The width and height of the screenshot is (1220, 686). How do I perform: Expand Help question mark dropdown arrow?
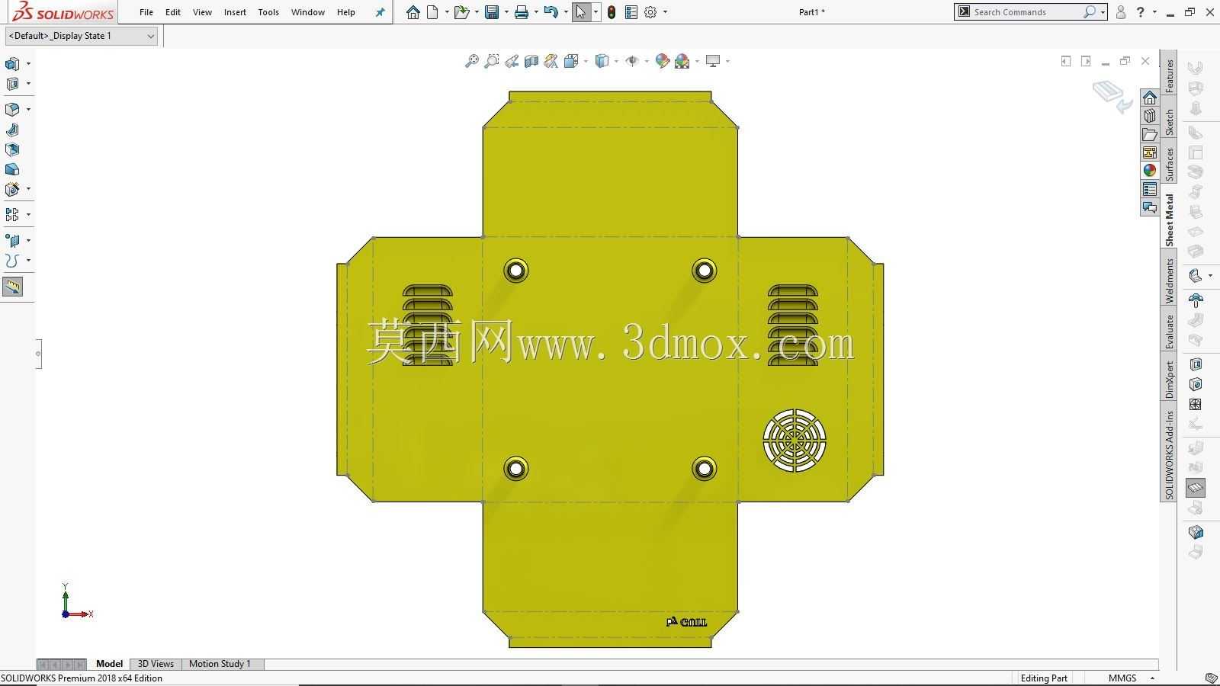tap(1154, 12)
